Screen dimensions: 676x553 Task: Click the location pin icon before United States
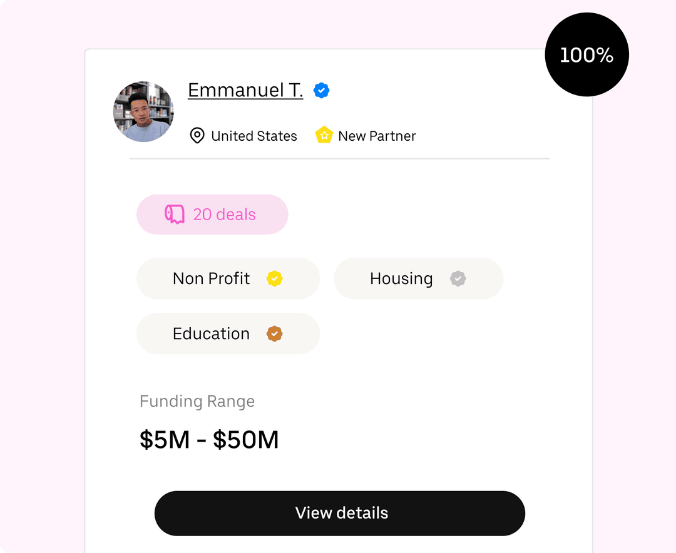pos(197,135)
